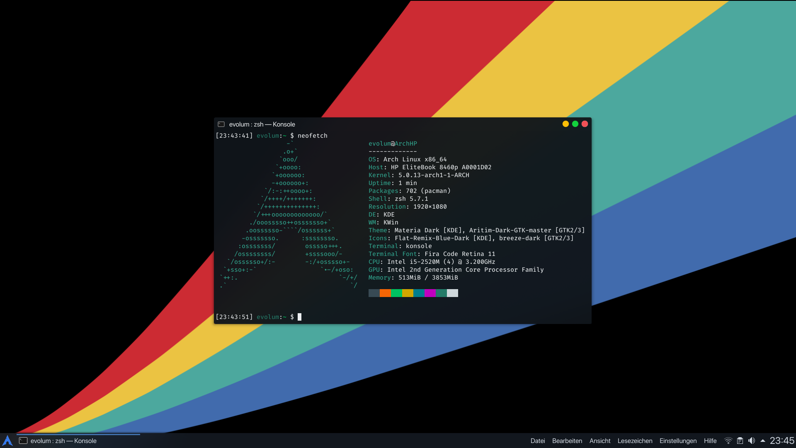
Task: Expand hidden system tray icons arrow
Action: coord(763,441)
